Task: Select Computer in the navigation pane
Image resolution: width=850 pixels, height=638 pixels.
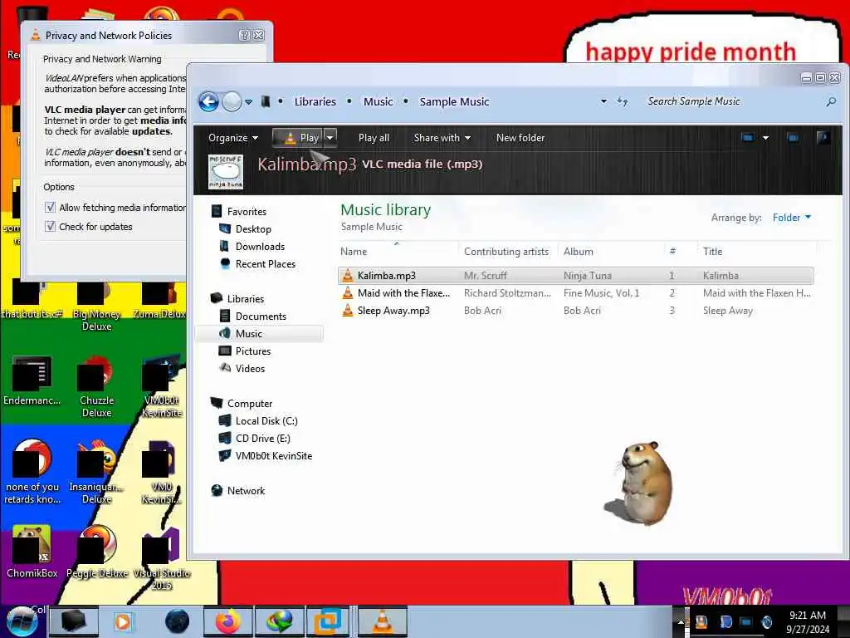Action: point(250,404)
